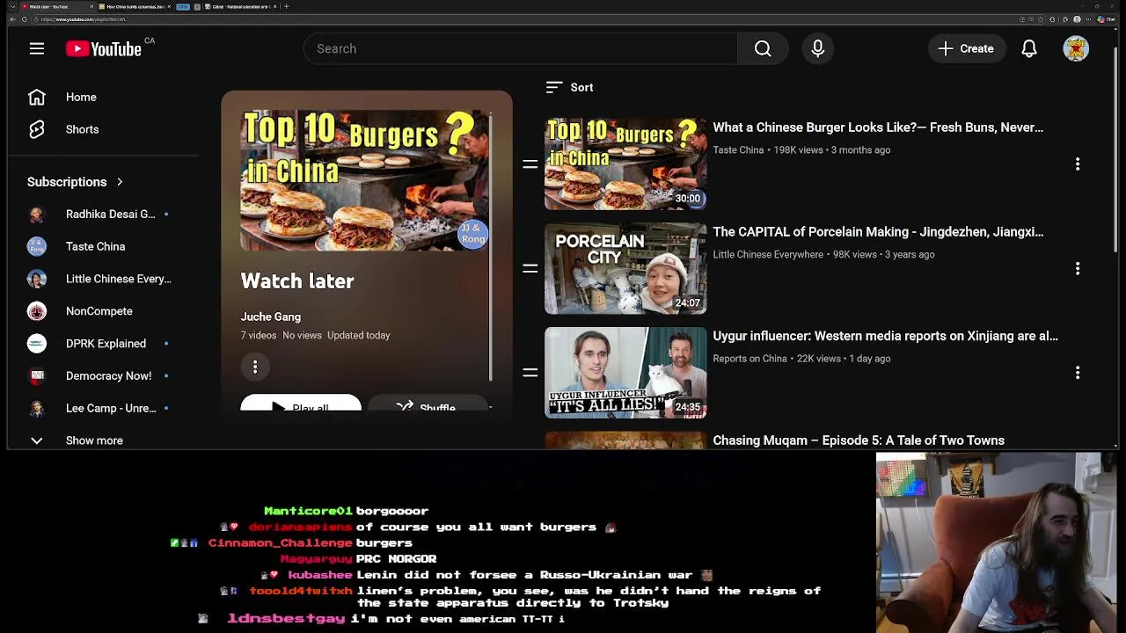Open the YouTube guide hamburger menu
The image size is (1126, 633).
[36, 48]
